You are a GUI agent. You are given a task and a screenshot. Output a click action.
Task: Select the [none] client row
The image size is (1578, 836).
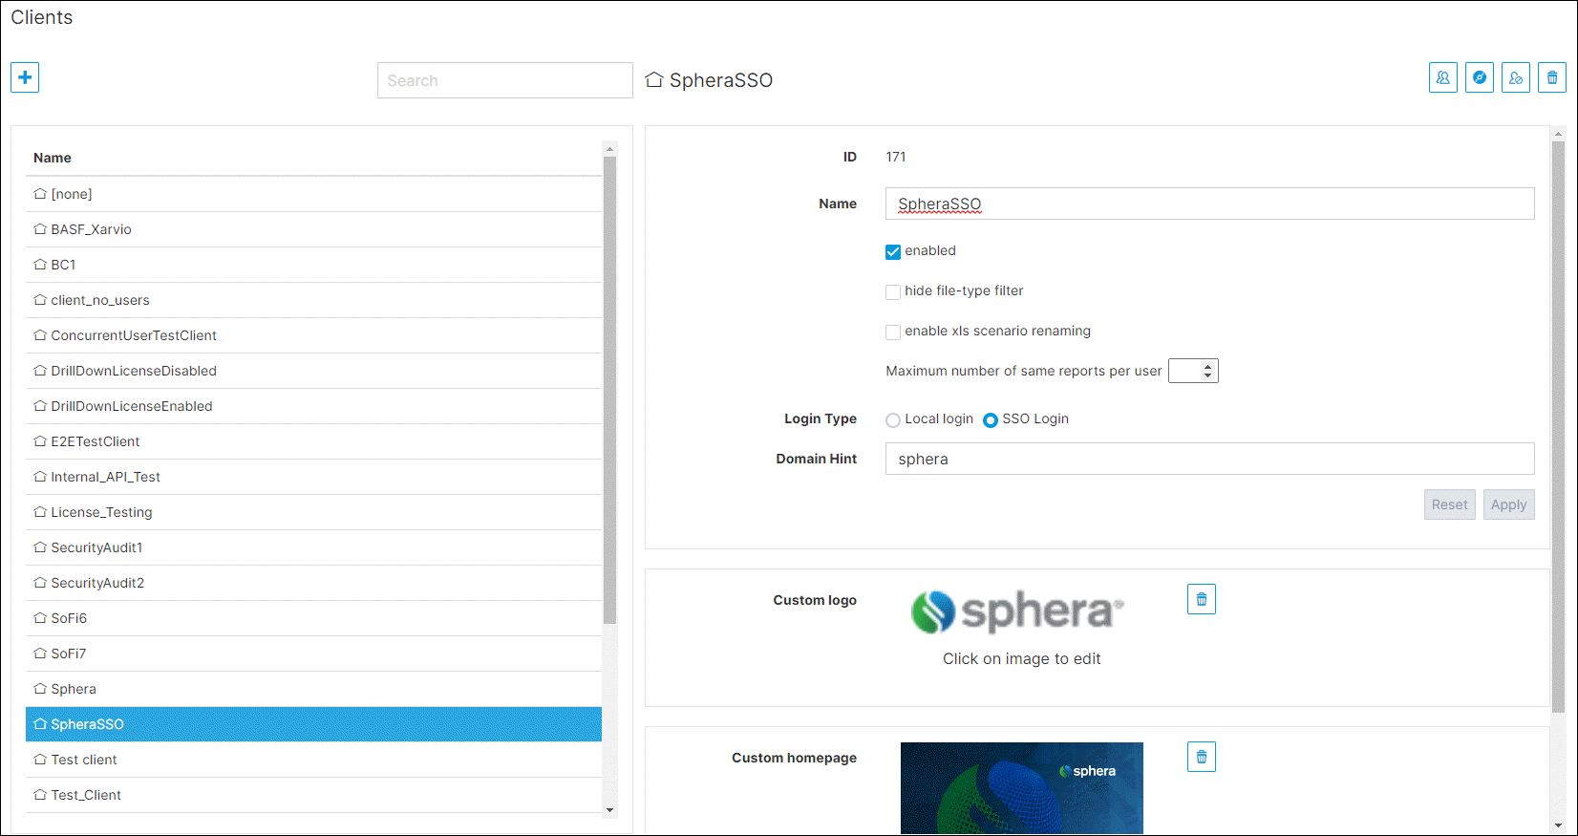coord(313,194)
